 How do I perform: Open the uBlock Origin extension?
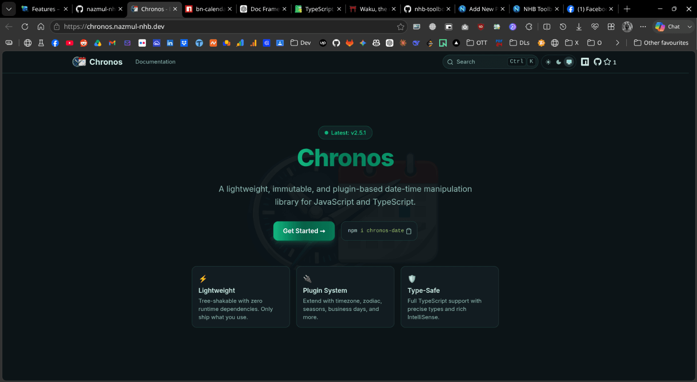(481, 27)
